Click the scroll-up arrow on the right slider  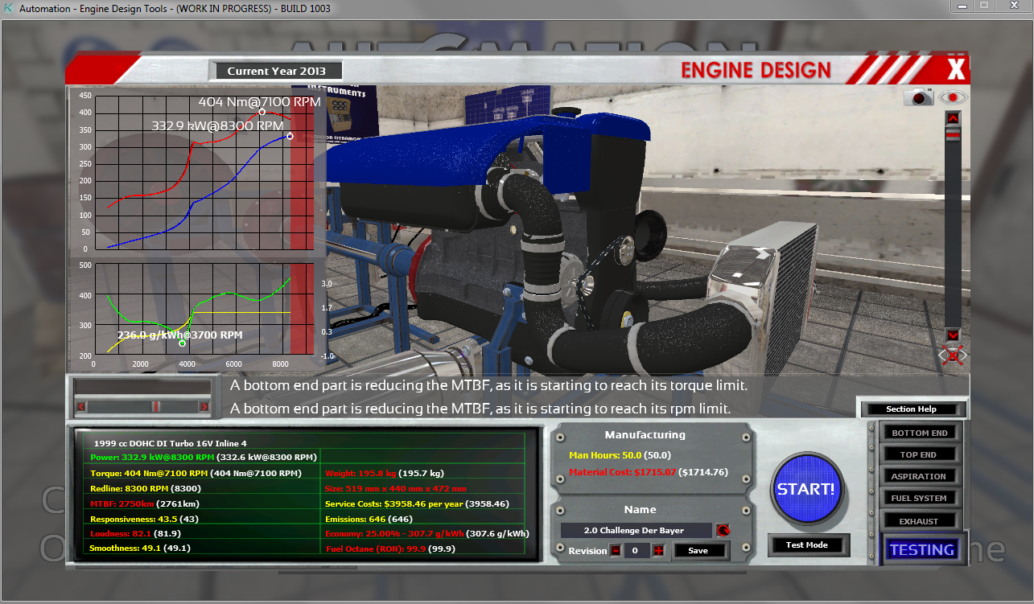click(953, 118)
